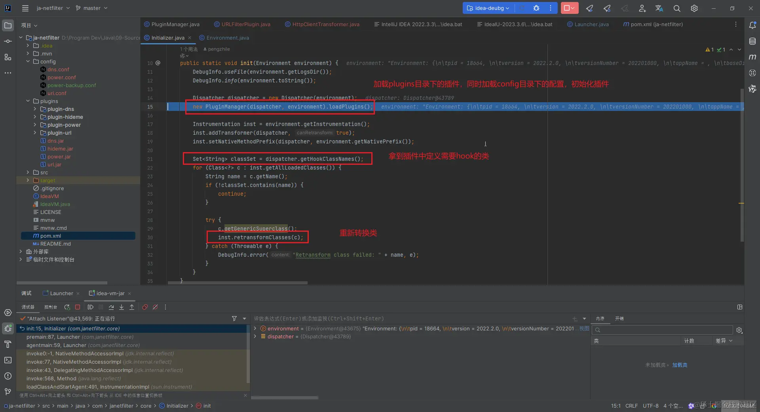Rerun the debug session

tap(67, 307)
